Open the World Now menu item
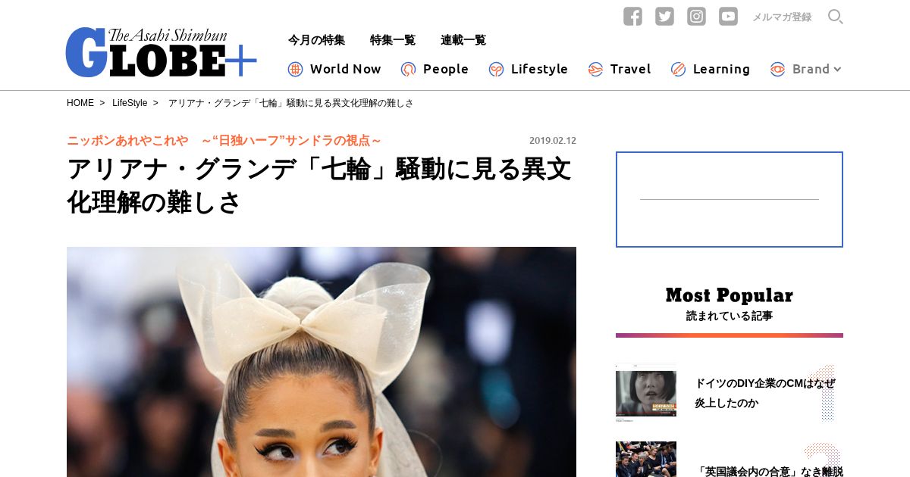910x477 pixels. 334,69
